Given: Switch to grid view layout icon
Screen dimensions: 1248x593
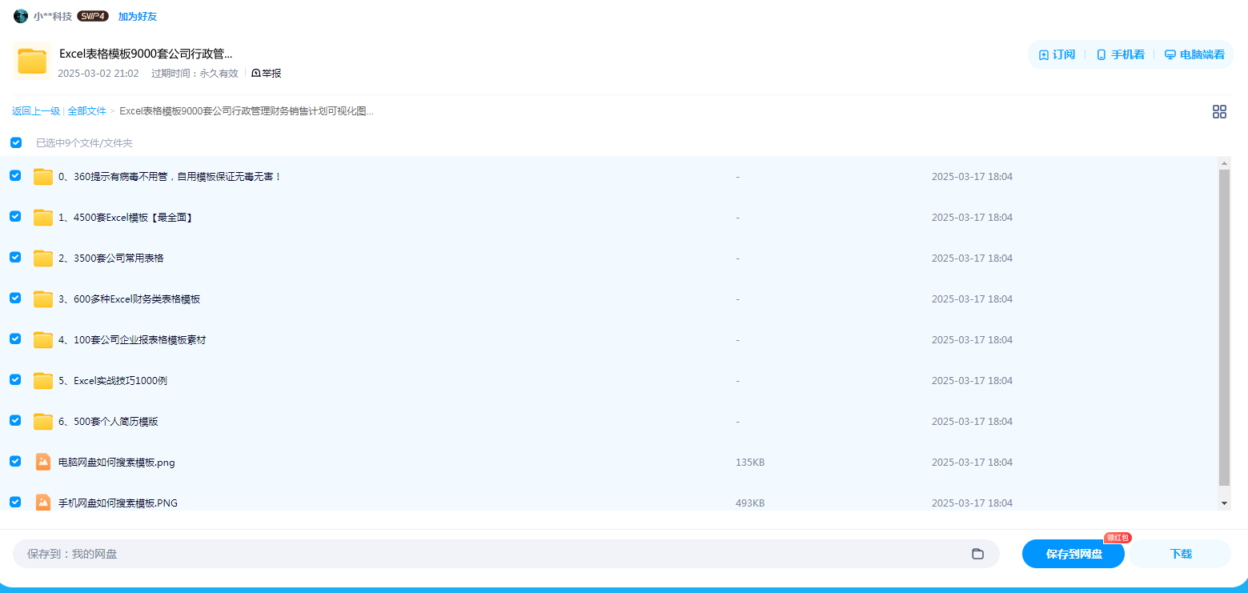Looking at the screenshot, I should click(x=1219, y=112).
